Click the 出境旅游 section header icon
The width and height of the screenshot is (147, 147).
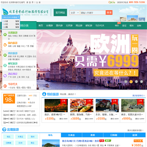[4, 129]
